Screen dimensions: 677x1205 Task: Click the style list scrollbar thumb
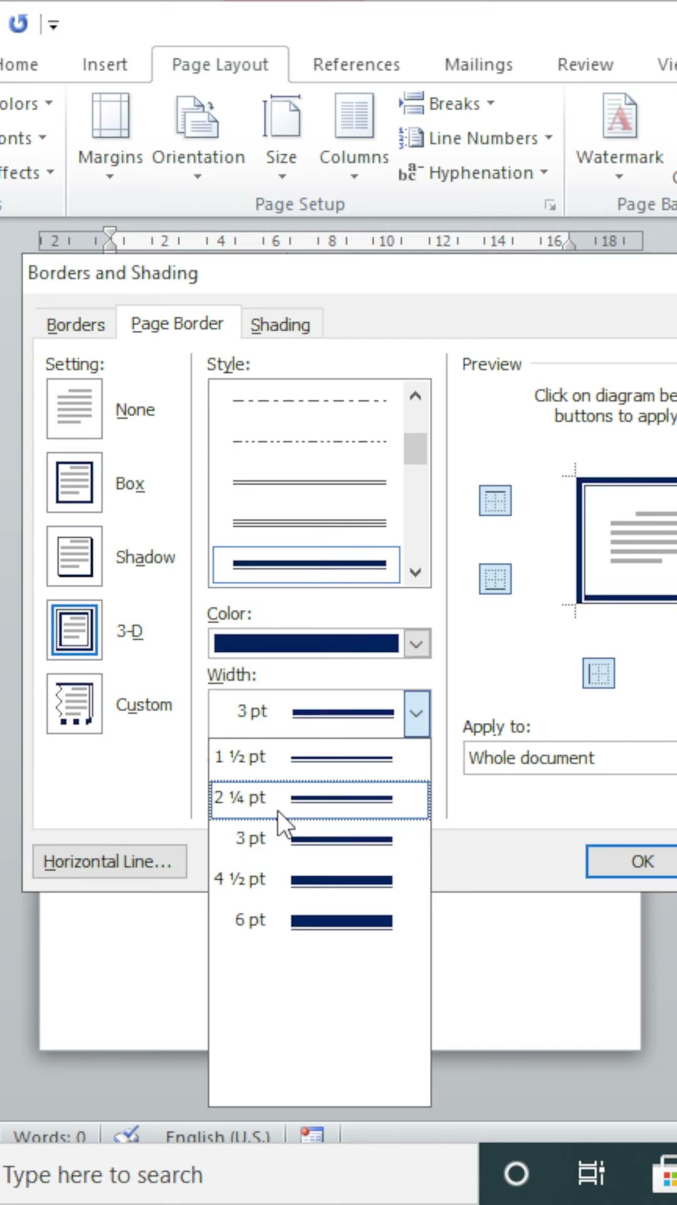tap(415, 449)
